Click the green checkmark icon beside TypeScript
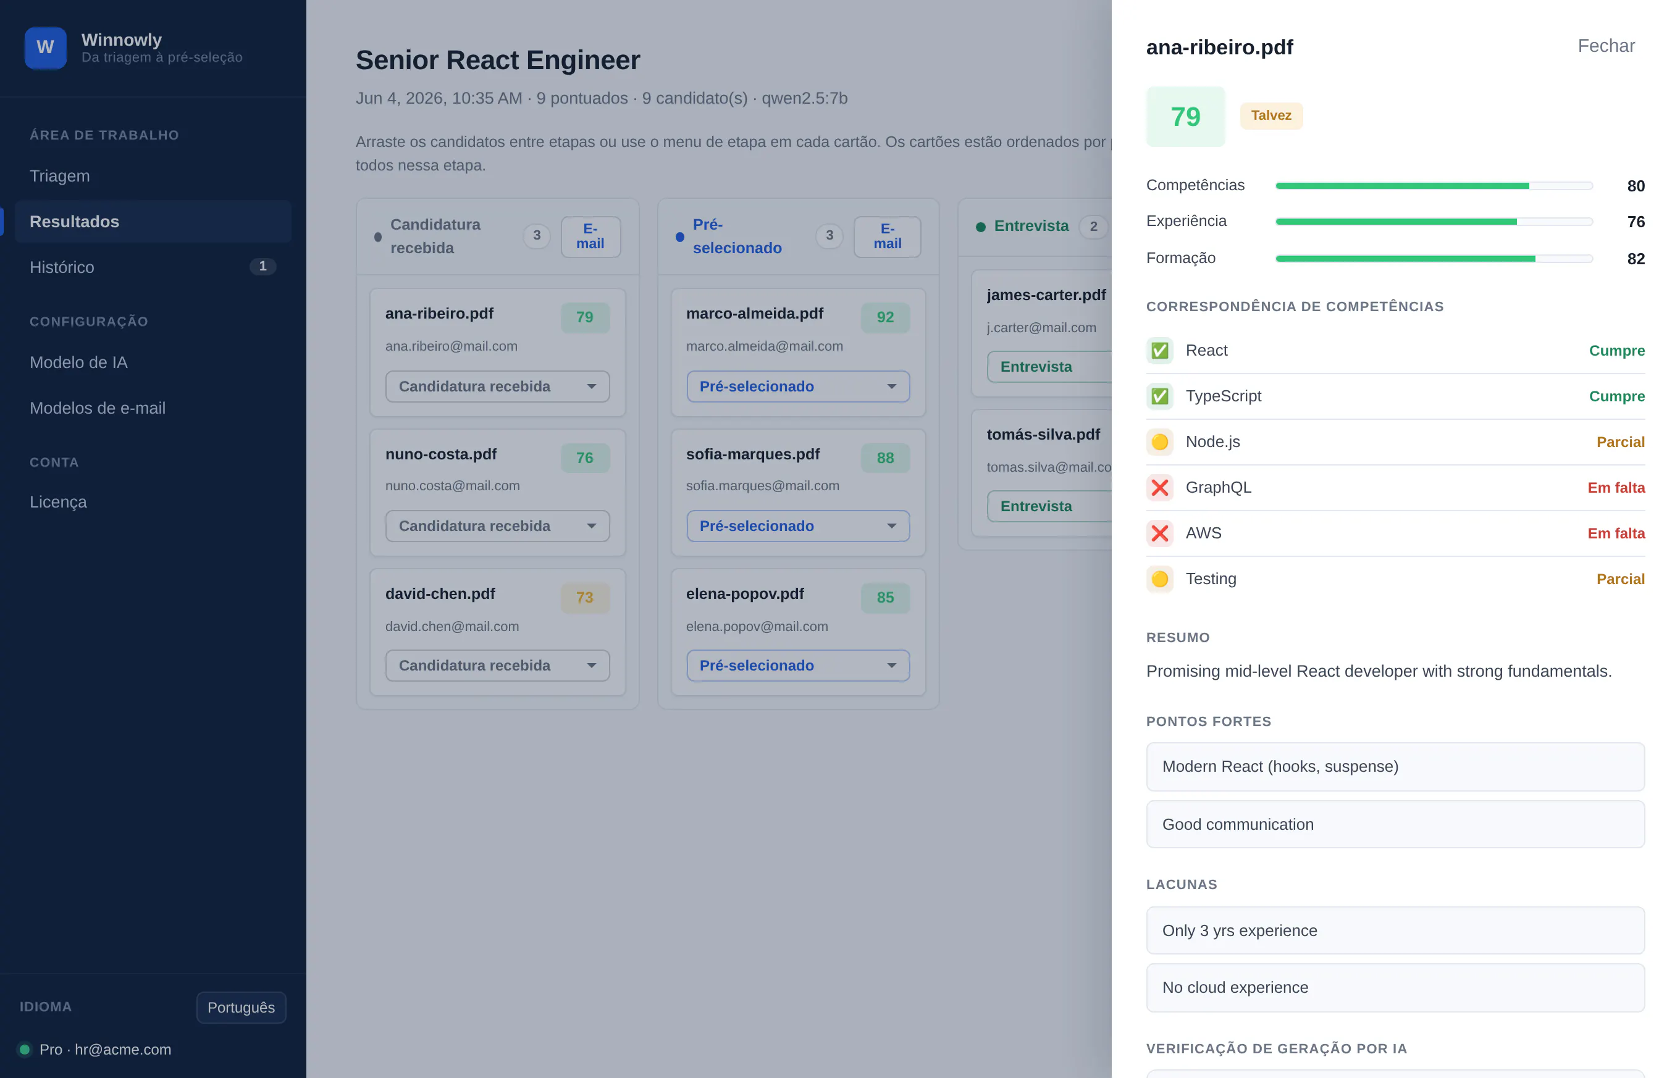 click(1160, 396)
